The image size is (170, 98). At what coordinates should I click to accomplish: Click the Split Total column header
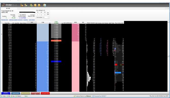(x=112, y=23)
